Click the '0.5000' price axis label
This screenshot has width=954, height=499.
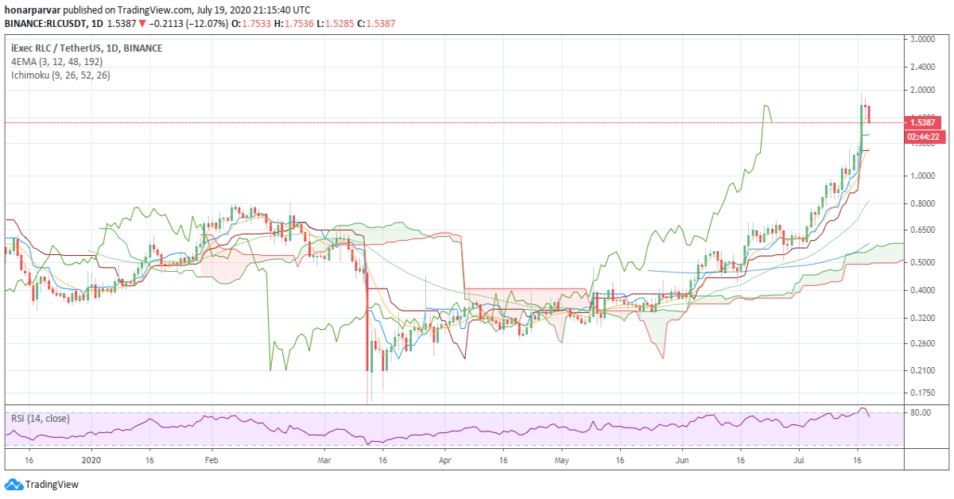point(921,261)
